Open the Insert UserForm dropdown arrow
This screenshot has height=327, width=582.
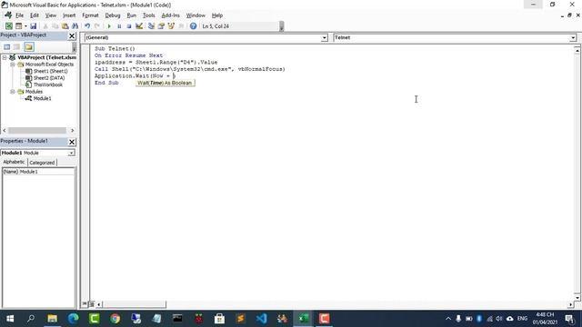(x=25, y=26)
